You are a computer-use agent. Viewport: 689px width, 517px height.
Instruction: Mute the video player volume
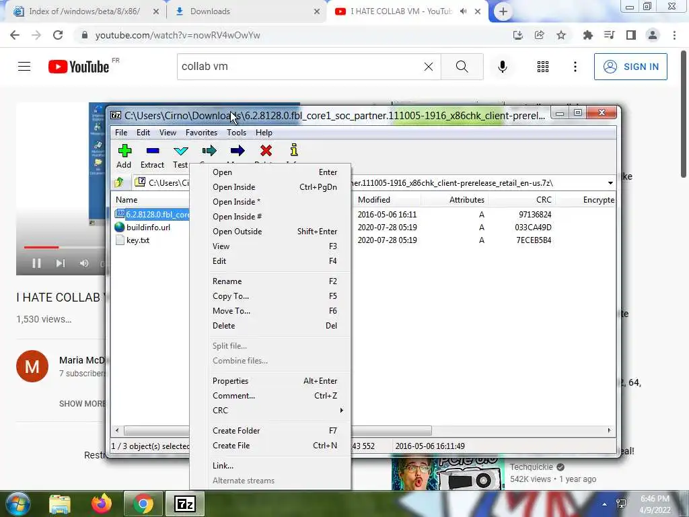coord(84,263)
